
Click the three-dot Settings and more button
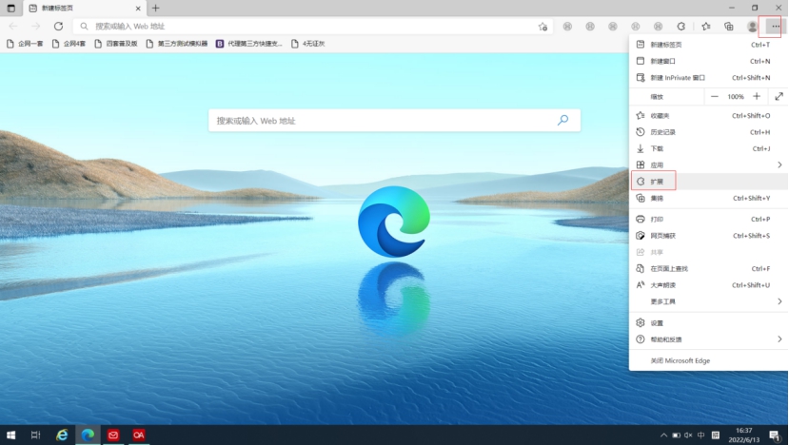[775, 27]
